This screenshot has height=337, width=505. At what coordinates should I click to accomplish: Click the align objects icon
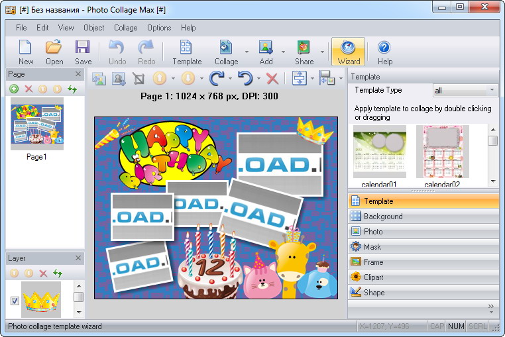299,78
